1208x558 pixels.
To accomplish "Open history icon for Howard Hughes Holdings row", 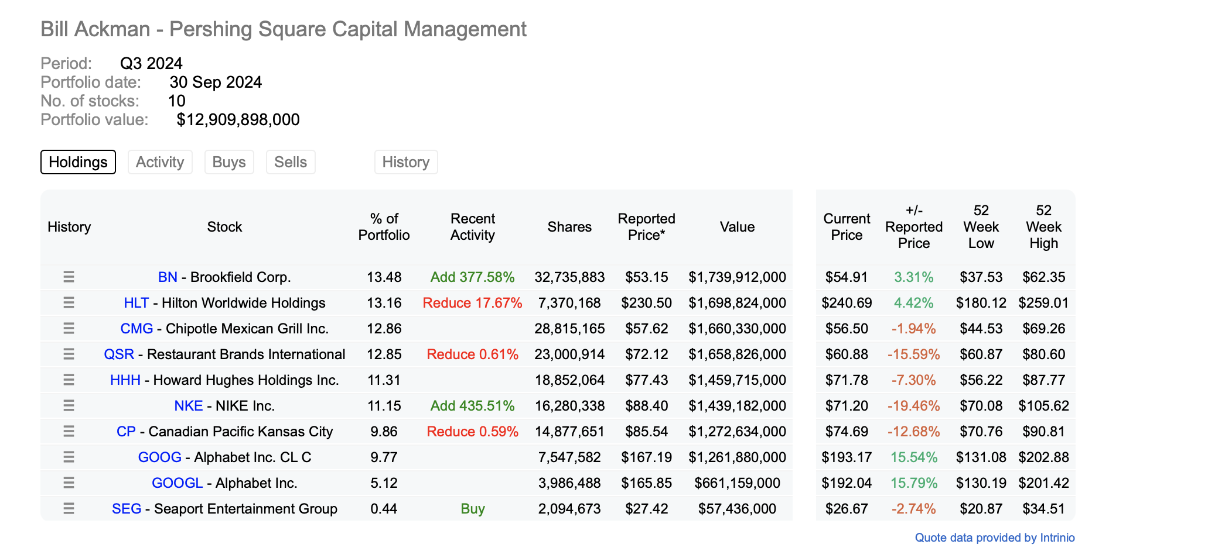I will click(x=69, y=380).
